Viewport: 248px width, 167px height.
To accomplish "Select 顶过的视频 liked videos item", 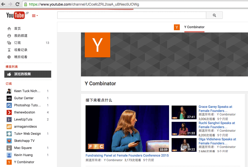I will [28, 74].
